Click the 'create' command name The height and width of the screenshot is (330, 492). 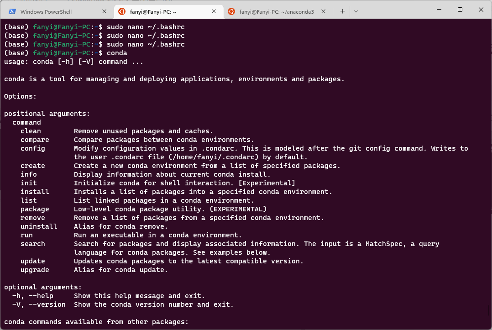pos(33,166)
